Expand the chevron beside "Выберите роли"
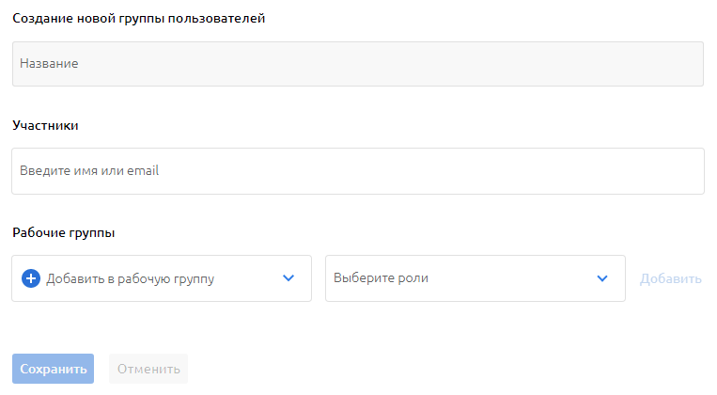 point(602,278)
